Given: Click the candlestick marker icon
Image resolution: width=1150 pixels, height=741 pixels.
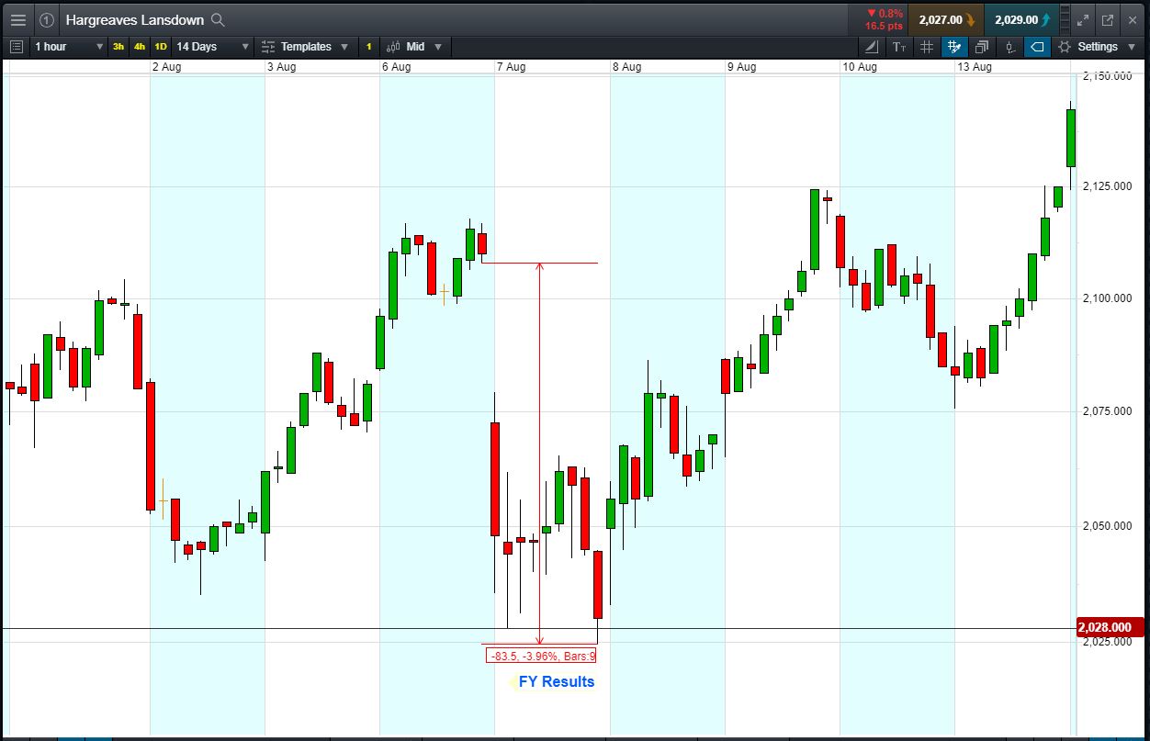Looking at the screenshot, I should pyautogui.click(x=1009, y=46).
